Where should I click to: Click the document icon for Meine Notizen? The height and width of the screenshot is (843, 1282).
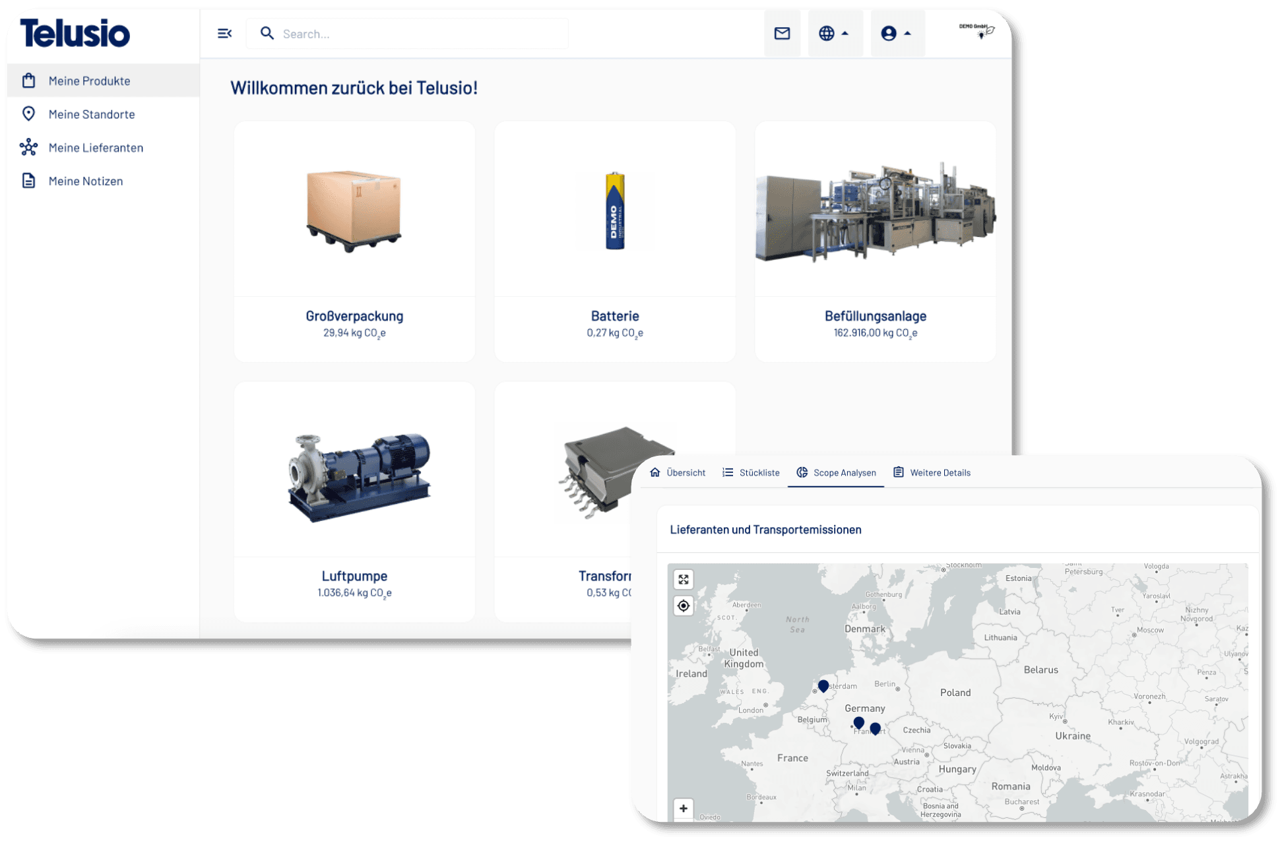[28, 181]
